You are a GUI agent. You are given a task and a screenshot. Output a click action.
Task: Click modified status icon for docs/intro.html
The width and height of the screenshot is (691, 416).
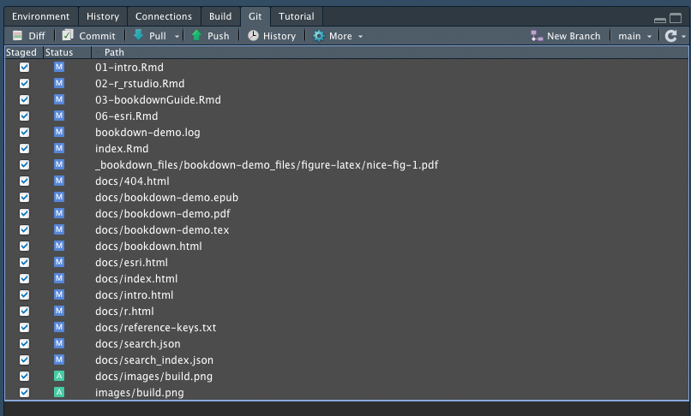(59, 294)
